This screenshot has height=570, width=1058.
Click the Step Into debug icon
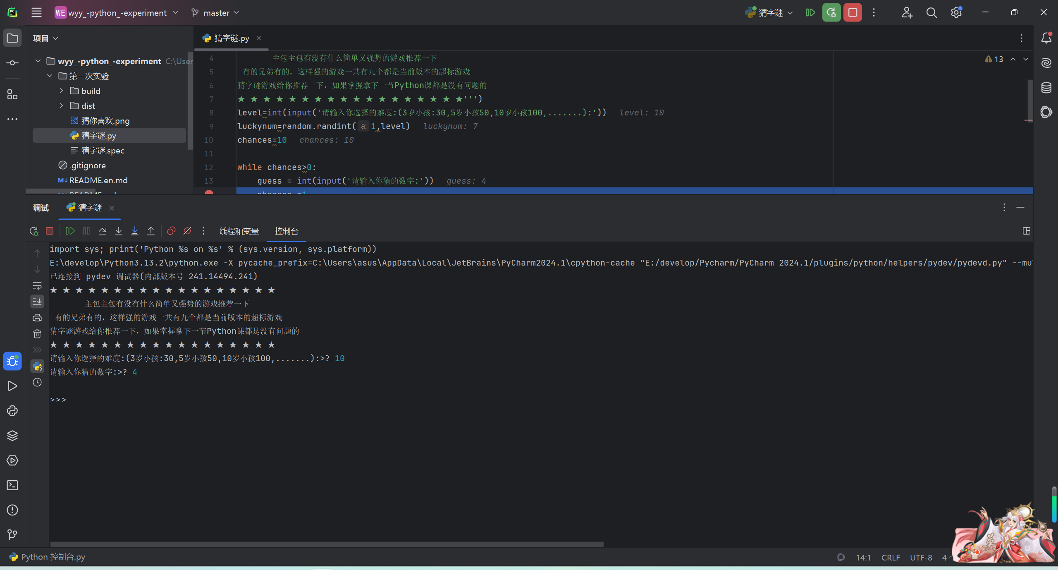pos(119,231)
